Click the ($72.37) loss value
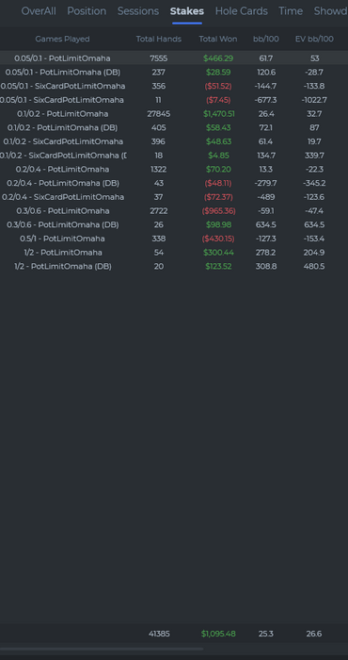Image resolution: width=348 pixels, height=660 pixels. click(218, 197)
